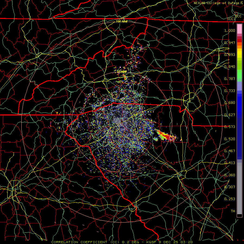
Task: Click the 1.000 legend value
Action: coord(230,30)
